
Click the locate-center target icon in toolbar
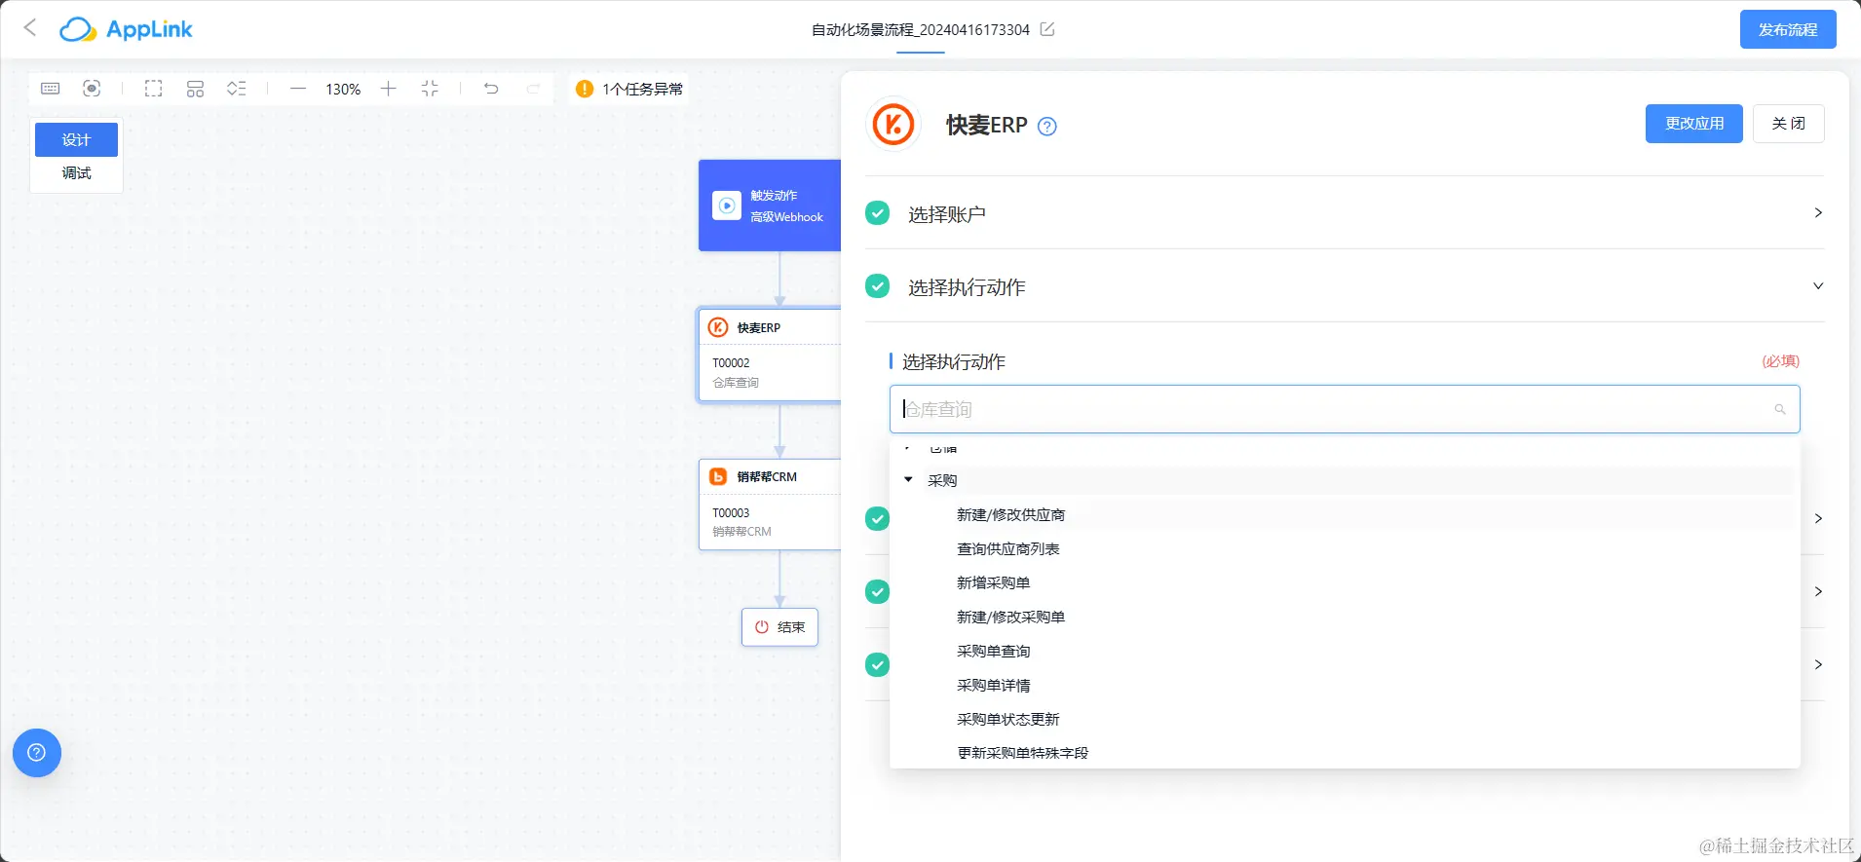pos(92,89)
